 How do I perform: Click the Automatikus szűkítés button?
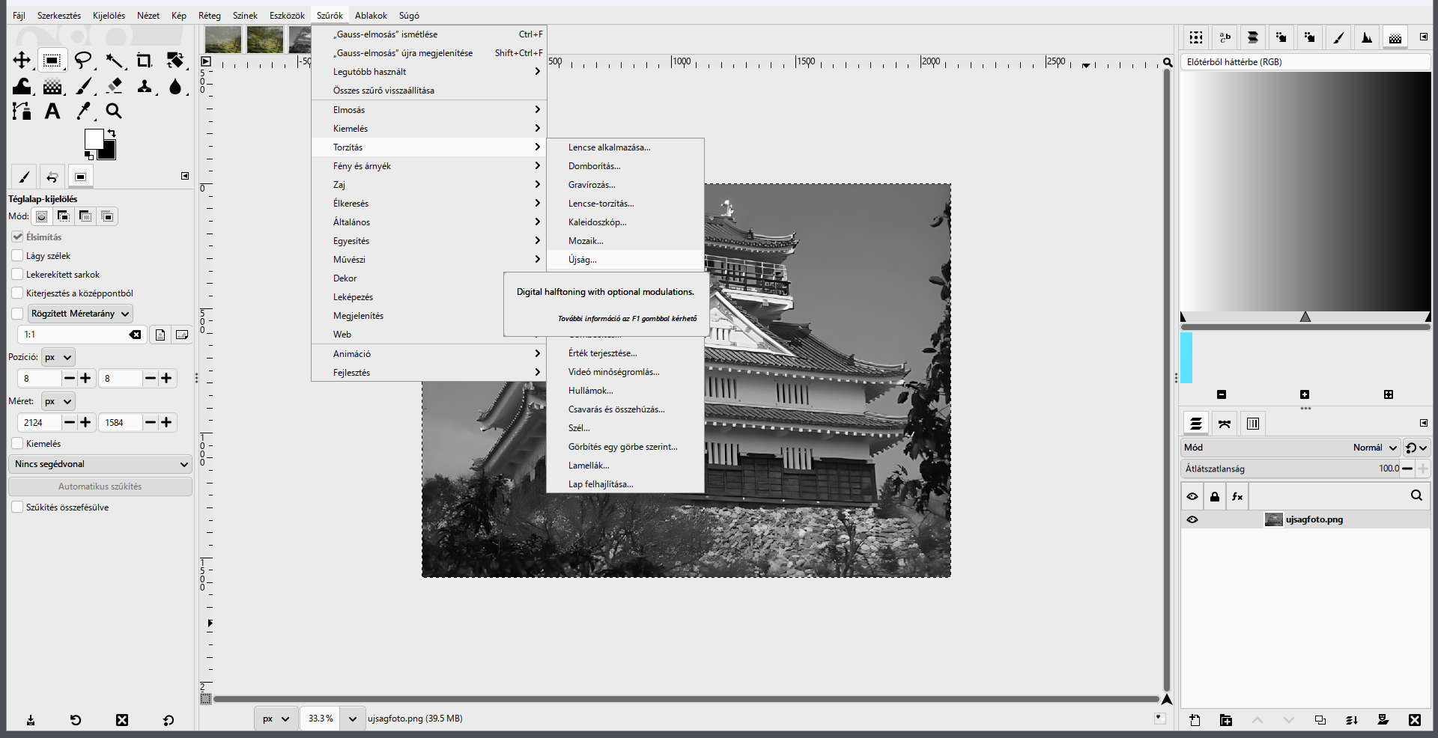point(100,487)
